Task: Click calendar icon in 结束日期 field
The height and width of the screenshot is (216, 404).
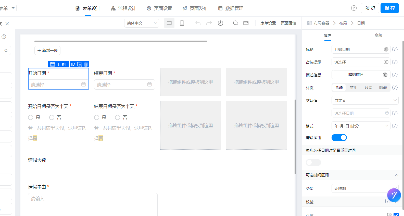Action: [x=150, y=84]
